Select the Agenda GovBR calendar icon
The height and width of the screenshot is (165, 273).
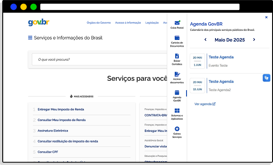tap(177, 92)
